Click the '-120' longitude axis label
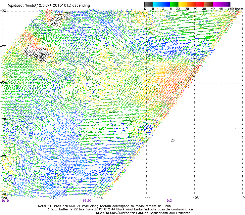The width and height of the screenshot is (245, 215). click(x=3, y=198)
